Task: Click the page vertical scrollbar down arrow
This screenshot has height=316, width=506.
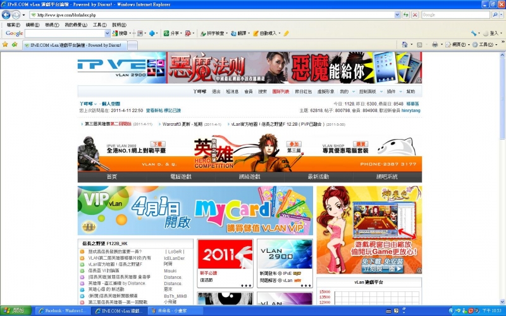Action: coord(502,302)
